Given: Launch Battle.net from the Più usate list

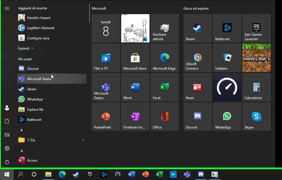Looking at the screenshot, I should [52, 120].
